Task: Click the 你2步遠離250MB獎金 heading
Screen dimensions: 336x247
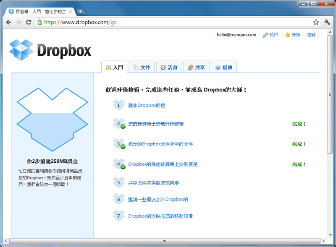Action: point(52,161)
